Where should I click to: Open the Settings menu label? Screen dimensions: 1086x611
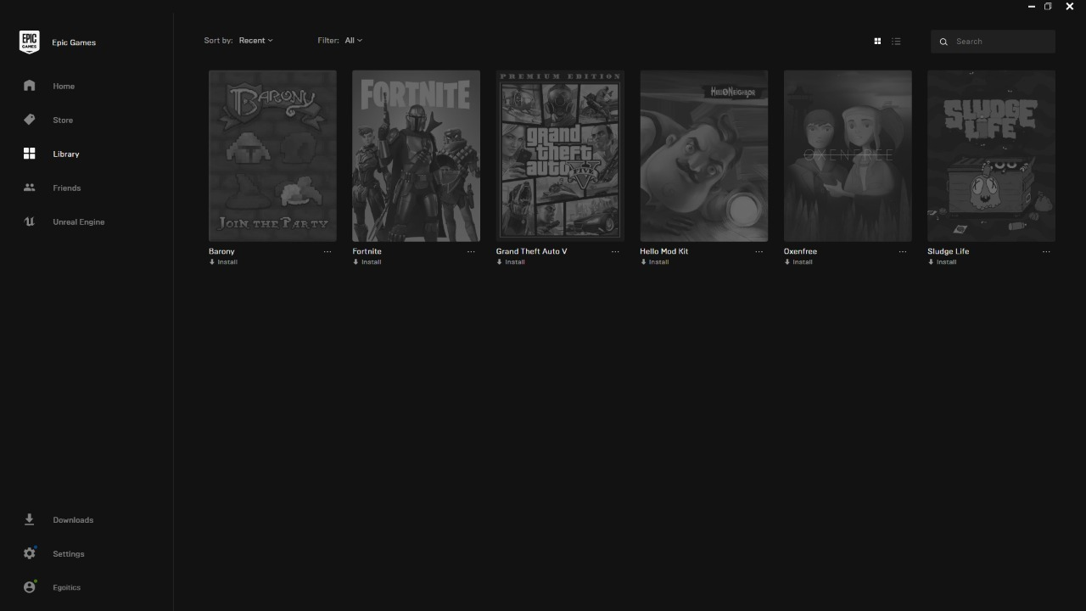(68, 553)
